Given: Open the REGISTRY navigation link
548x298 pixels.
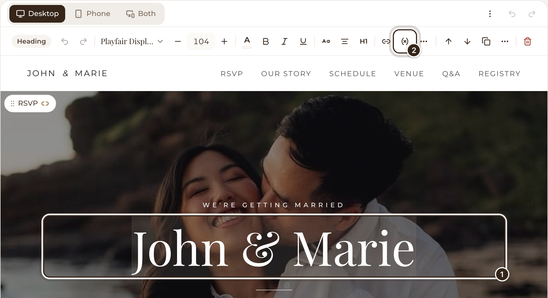Looking at the screenshot, I should pyautogui.click(x=500, y=74).
